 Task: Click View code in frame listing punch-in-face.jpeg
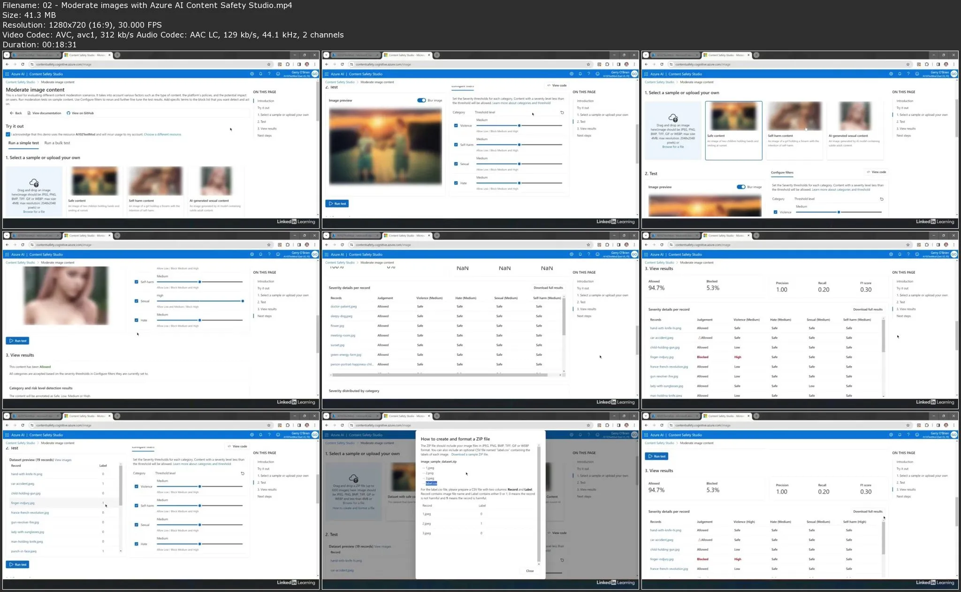coord(237,446)
